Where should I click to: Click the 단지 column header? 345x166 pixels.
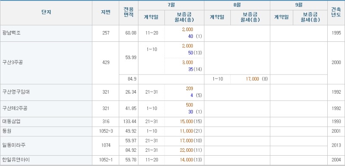pyautogui.click(x=46, y=13)
